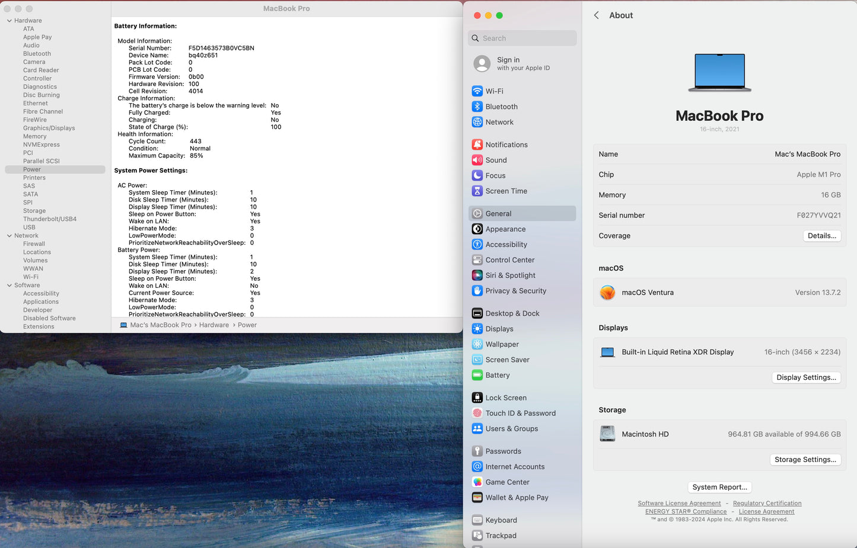Collapse the Network section in System Information
This screenshot has height=548, width=857.
[x=9, y=236]
